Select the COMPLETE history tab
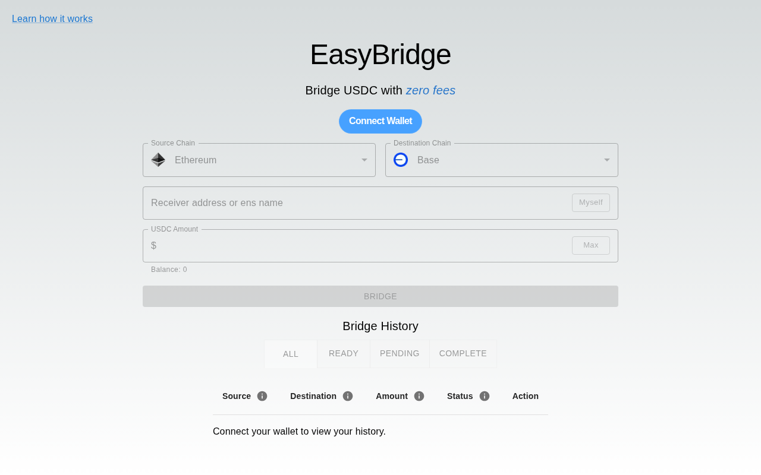 click(x=463, y=353)
